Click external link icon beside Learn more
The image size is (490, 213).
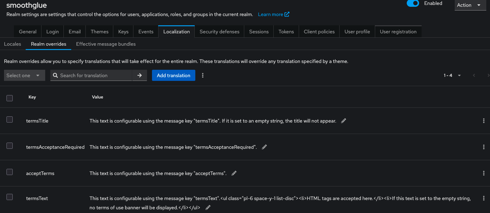pos(287,14)
